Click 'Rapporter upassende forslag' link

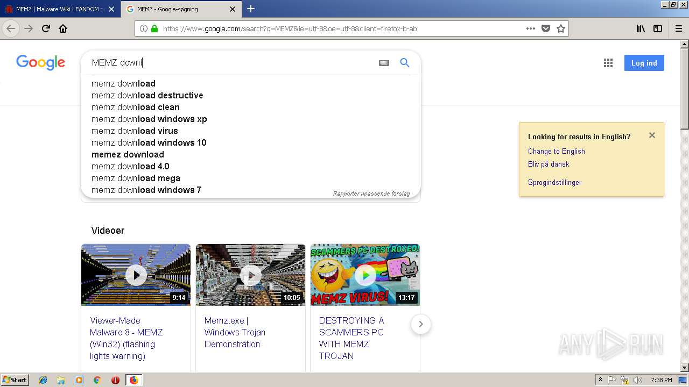pos(371,193)
